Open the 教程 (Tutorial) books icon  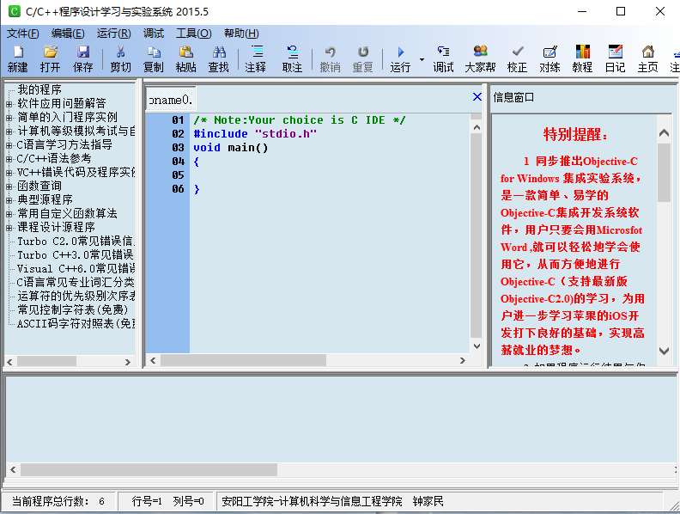pyautogui.click(x=582, y=58)
